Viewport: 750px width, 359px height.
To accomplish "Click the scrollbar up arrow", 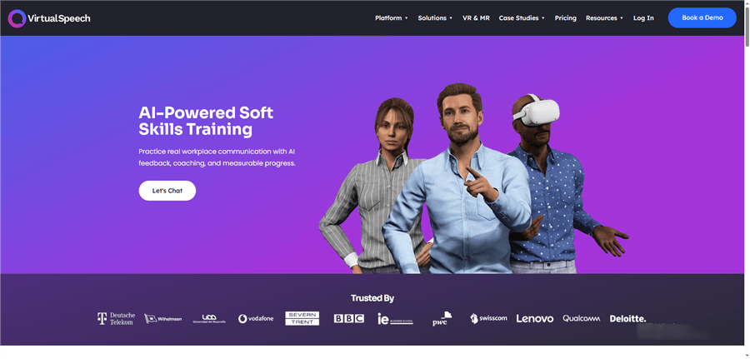I will pyautogui.click(x=747, y=2).
